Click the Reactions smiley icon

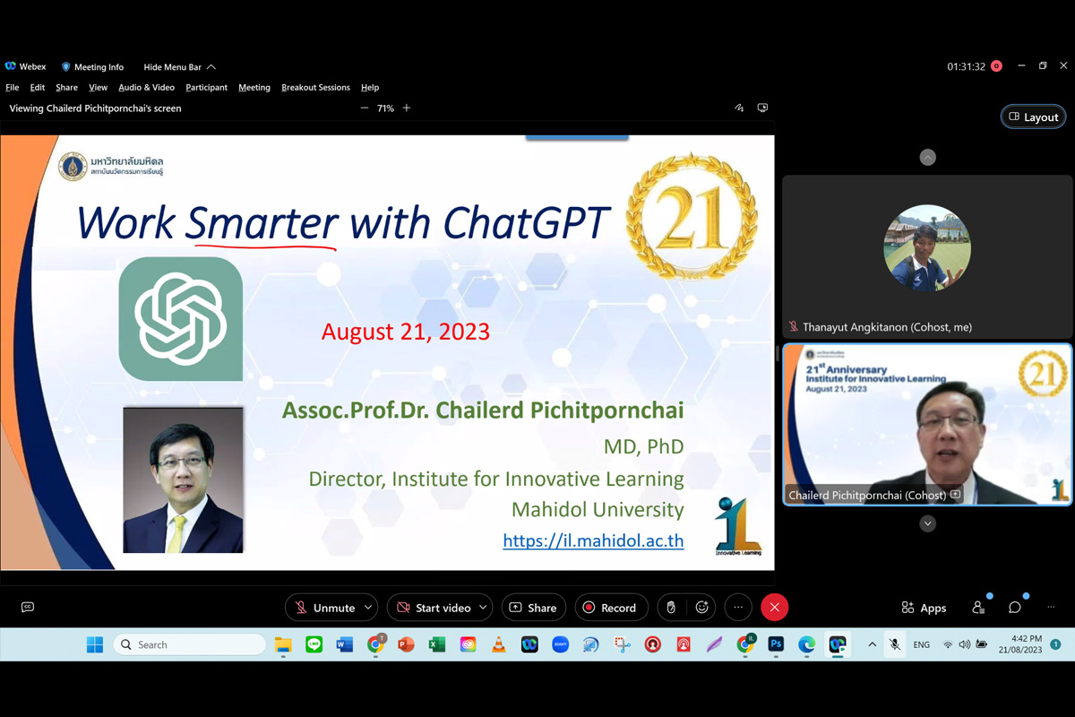702,608
